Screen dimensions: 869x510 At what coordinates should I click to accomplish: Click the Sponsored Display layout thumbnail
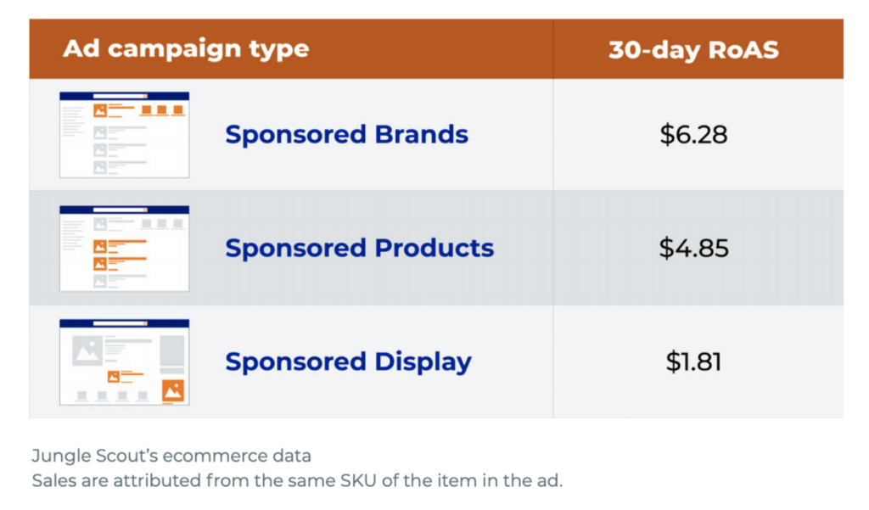124,362
